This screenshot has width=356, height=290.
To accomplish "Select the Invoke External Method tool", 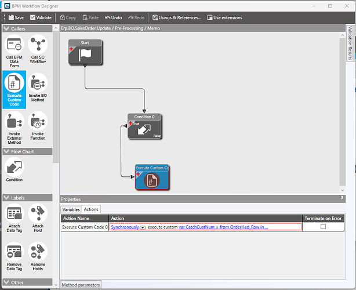I will [14, 128].
